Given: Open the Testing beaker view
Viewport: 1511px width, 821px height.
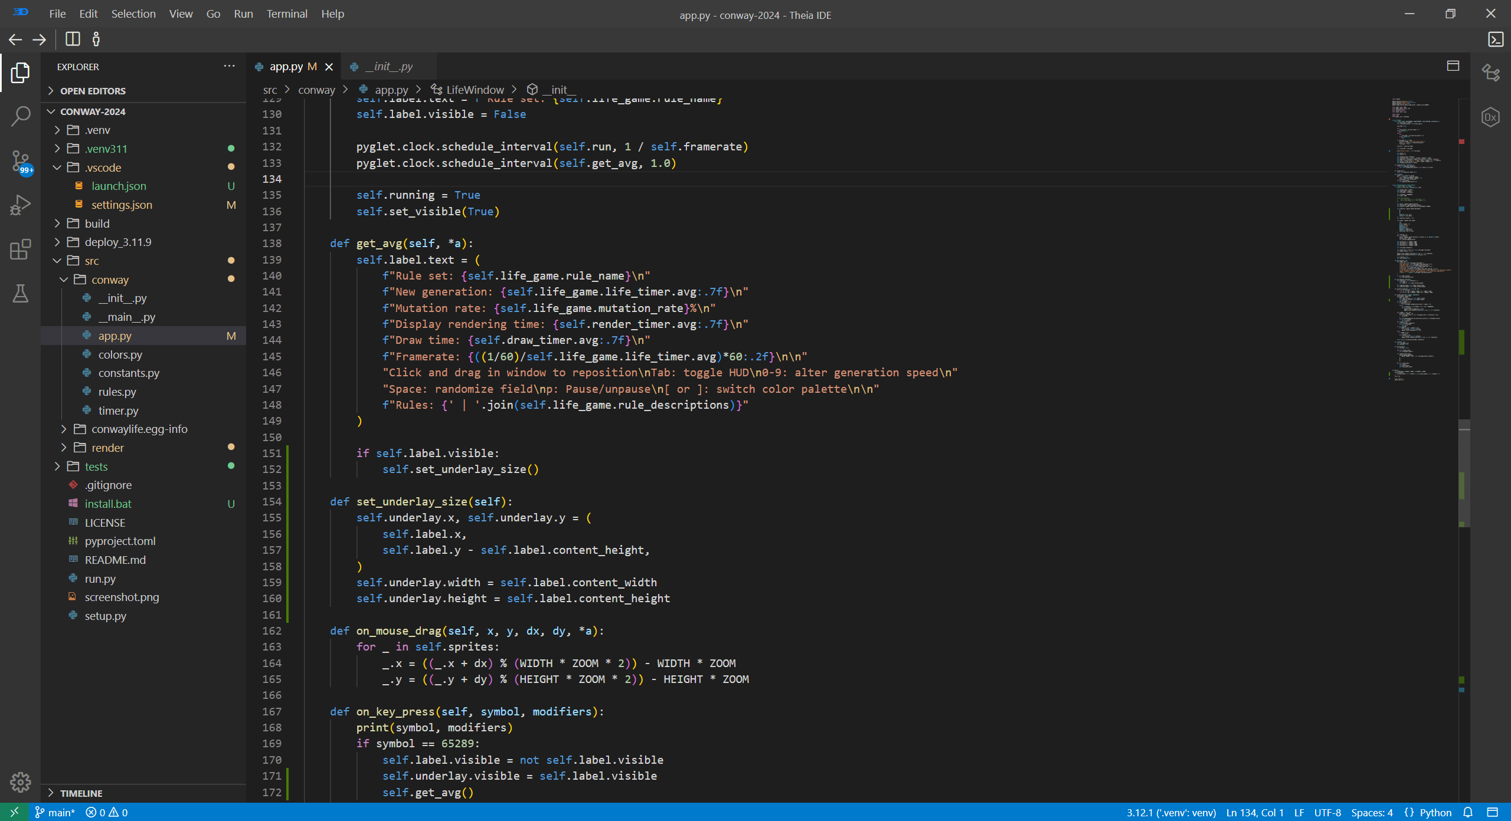Looking at the screenshot, I should point(19,294).
